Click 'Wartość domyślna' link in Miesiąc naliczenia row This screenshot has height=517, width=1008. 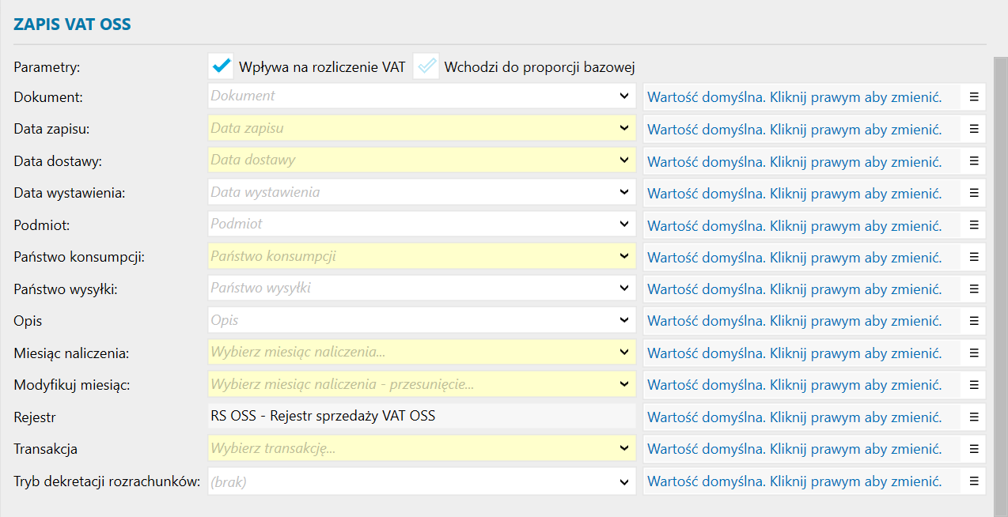[794, 353]
